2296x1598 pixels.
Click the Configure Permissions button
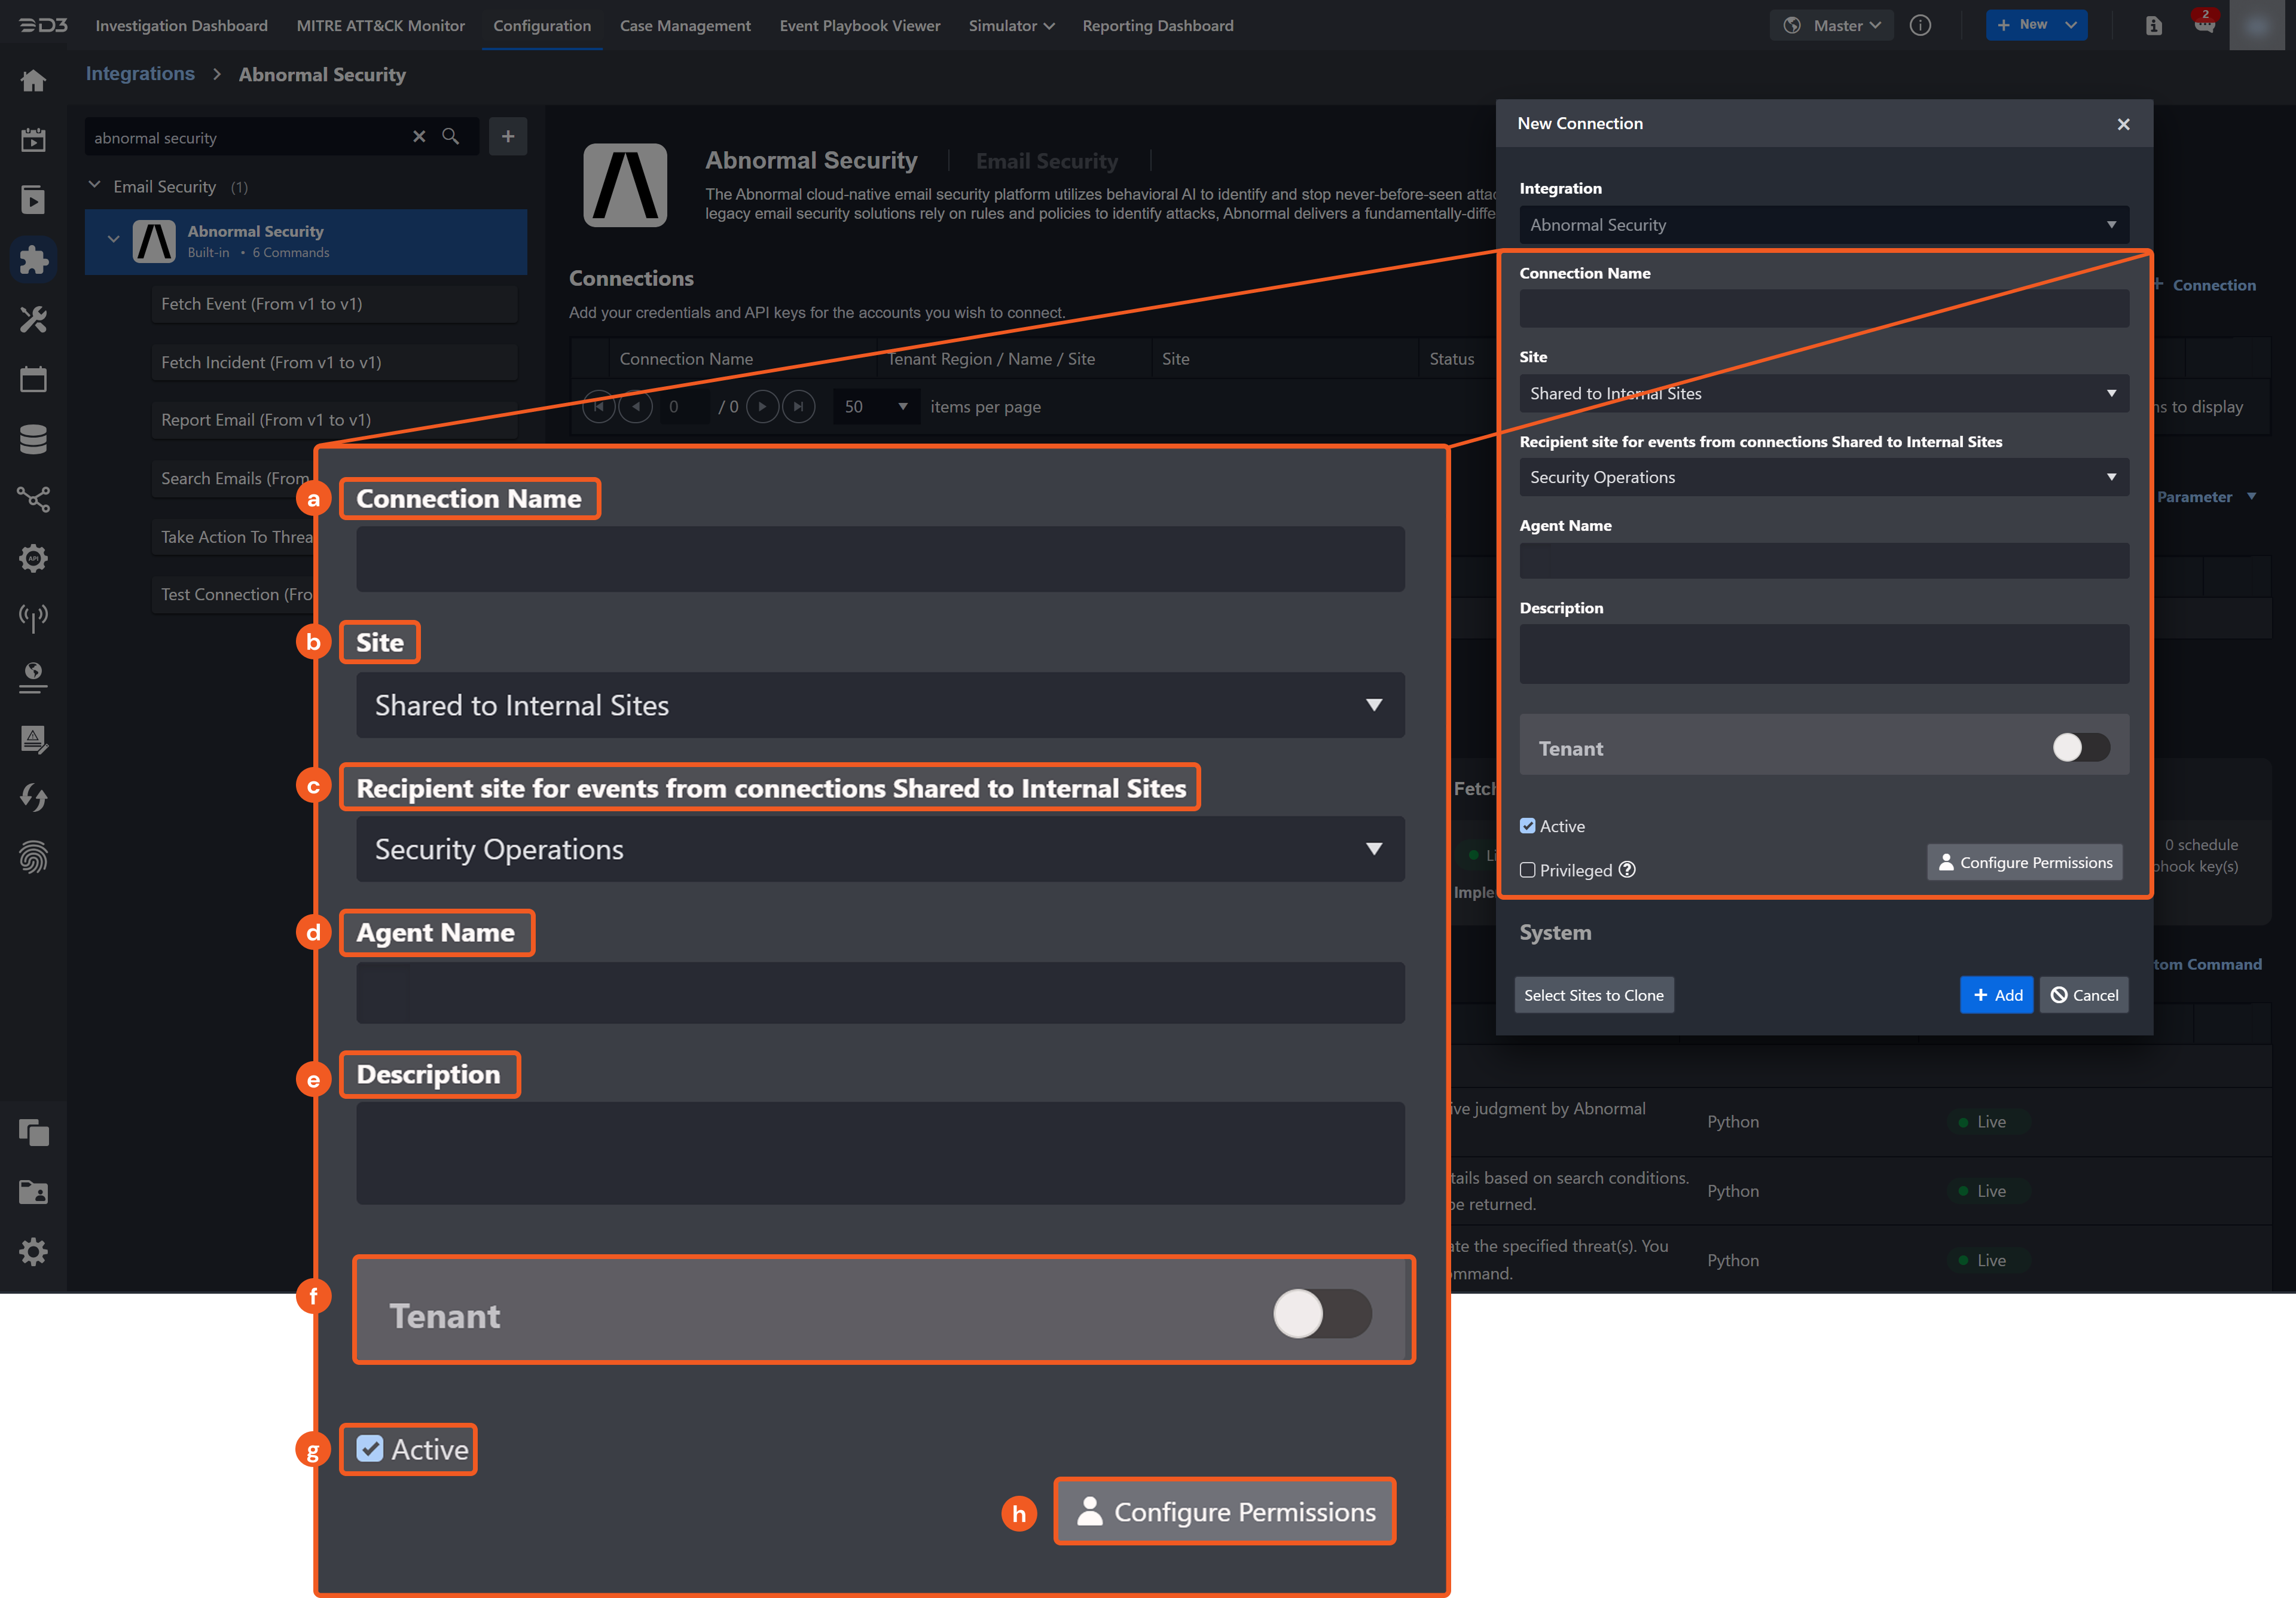[2025, 862]
